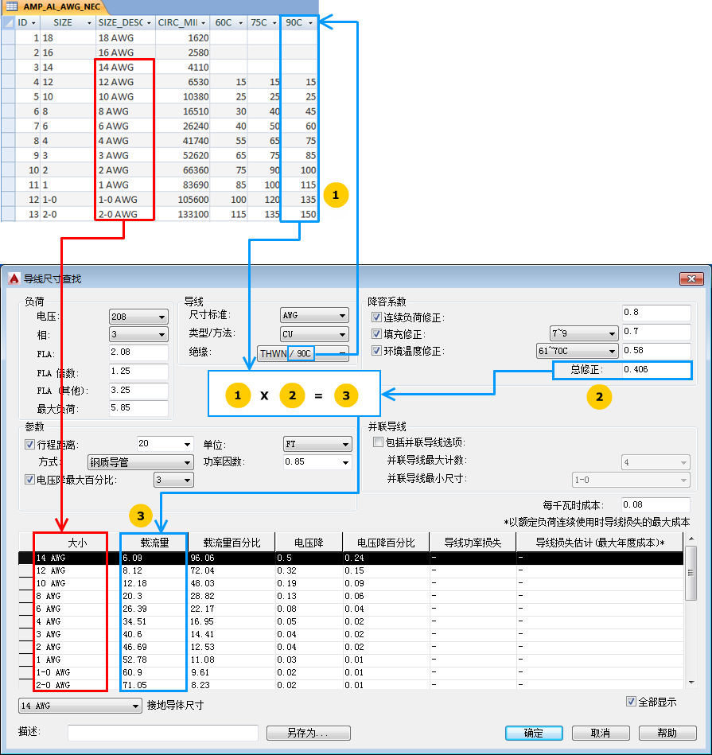Viewport: 712px width, 755px height.
Task: Click the 最大负荷 field
Action: tap(138, 408)
